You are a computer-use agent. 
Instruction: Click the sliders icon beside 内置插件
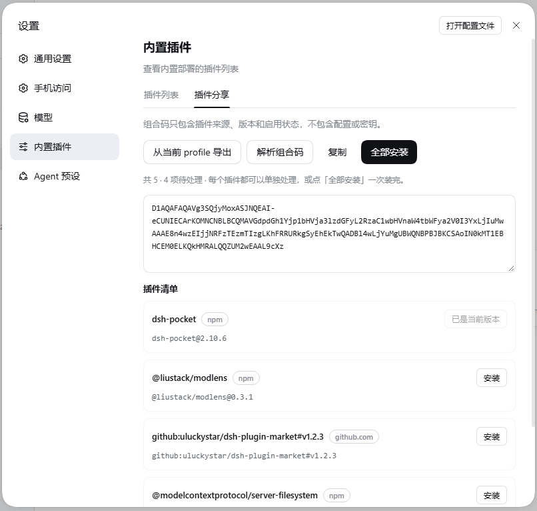23,147
